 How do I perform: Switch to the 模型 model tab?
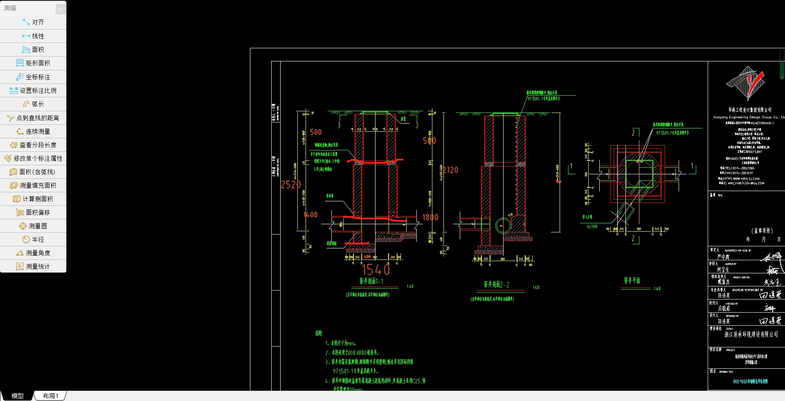(17, 396)
